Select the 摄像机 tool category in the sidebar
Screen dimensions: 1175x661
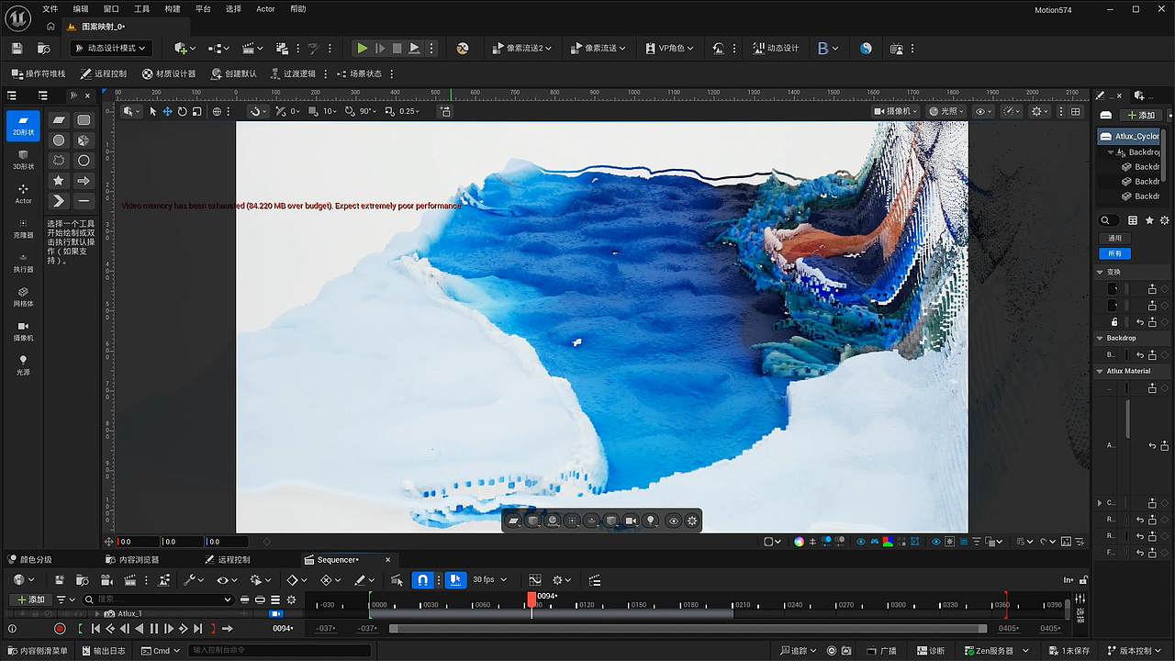[23, 330]
